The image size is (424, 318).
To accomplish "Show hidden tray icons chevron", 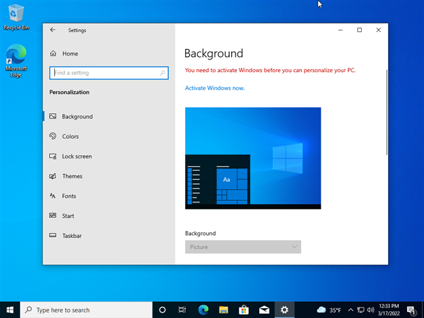I will tap(351, 310).
